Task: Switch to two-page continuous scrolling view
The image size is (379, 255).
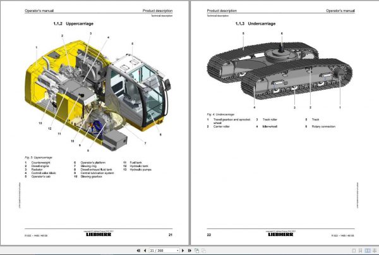Action: click(x=375, y=251)
